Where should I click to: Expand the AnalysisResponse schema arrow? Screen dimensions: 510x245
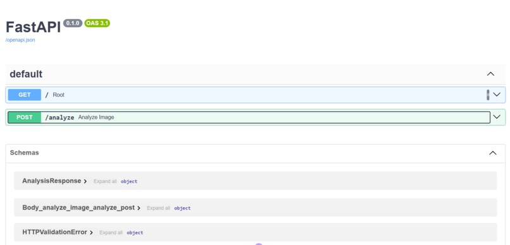[85, 181]
